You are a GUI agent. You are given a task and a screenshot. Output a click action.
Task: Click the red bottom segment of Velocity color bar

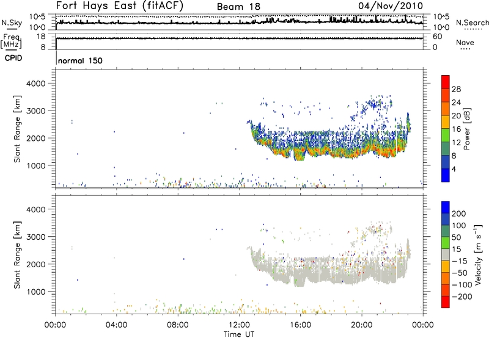tap(446, 302)
